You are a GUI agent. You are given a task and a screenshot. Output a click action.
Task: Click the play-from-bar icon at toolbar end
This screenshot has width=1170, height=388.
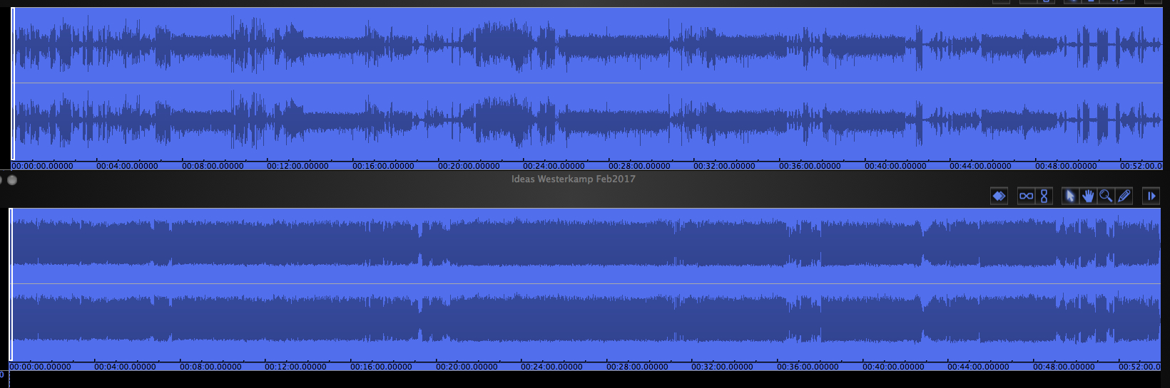(x=1151, y=196)
